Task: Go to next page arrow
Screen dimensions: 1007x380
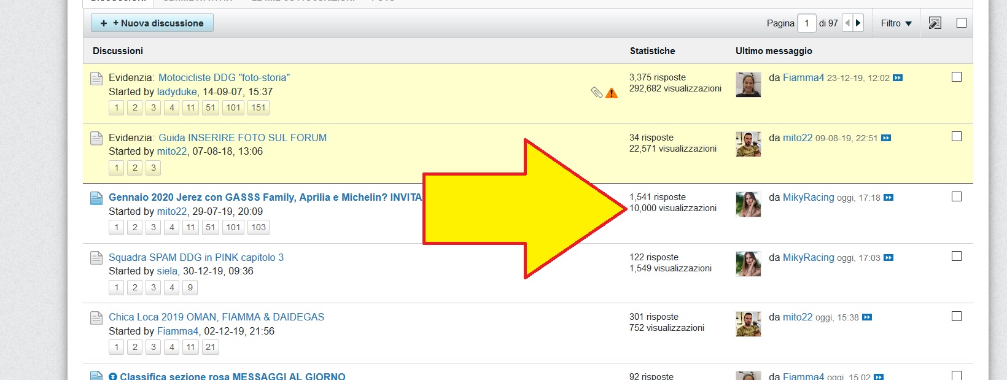Action: tap(858, 23)
